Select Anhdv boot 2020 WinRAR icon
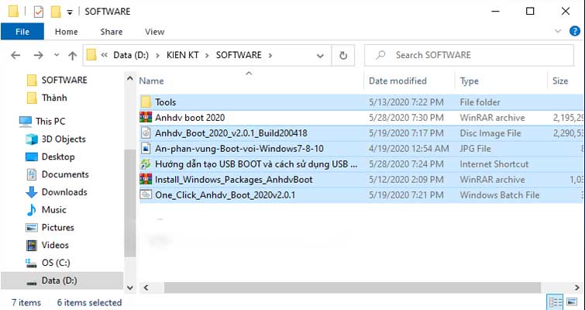The height and width of the screenshot is (310, 585). click(146, 118)
